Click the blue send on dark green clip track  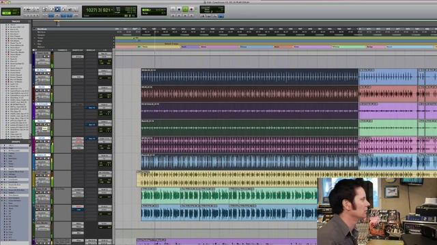pyautogui.click(x=91, y=125)
